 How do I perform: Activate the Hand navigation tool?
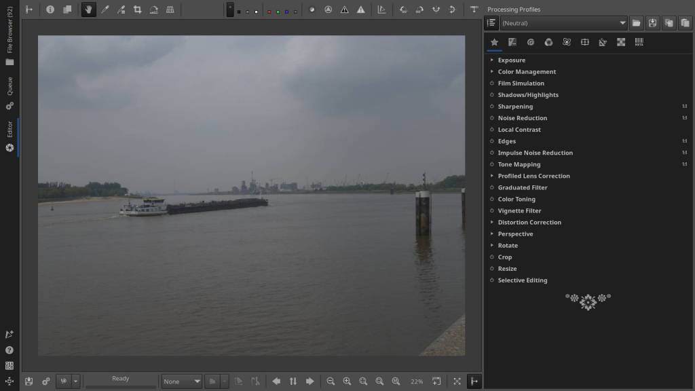coord(88,10)
